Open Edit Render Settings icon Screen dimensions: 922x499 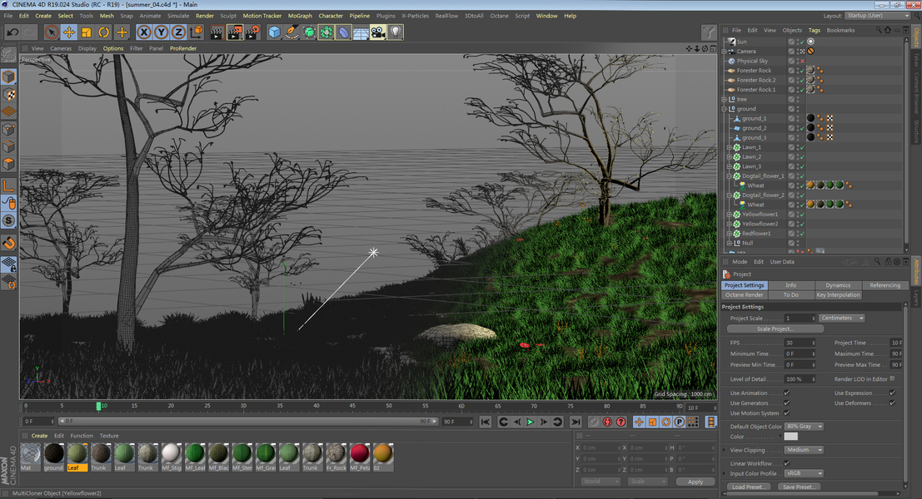(x=252, y=32)
